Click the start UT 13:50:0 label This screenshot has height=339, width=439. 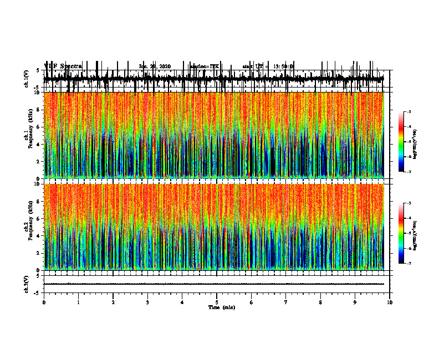[x=268, y=66]
